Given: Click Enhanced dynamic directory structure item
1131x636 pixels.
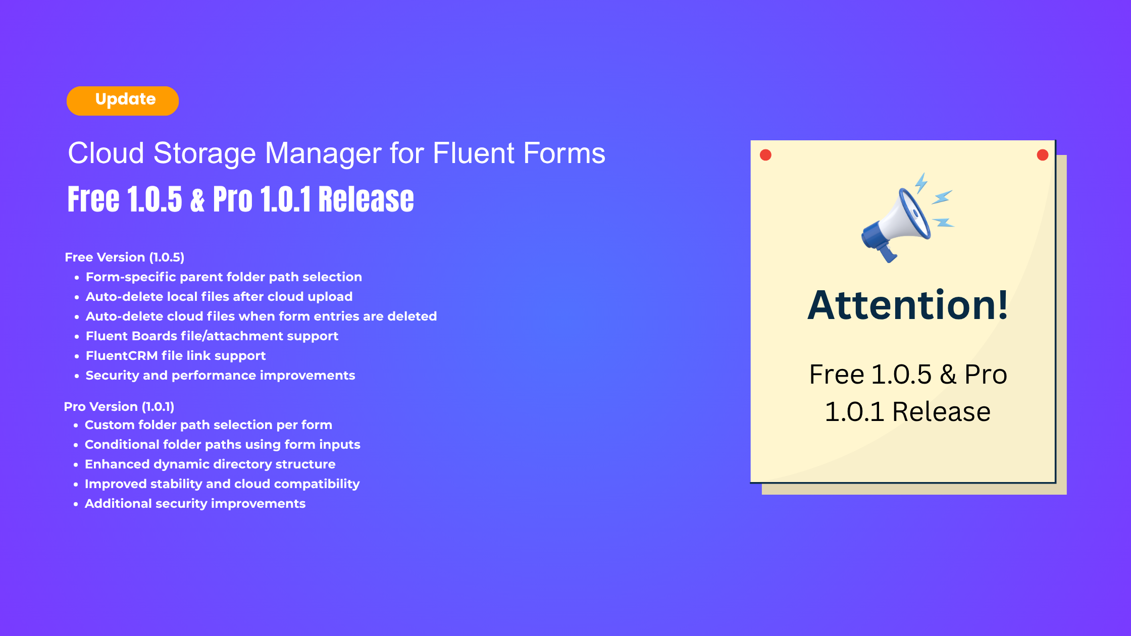Looking at the screenshot, I should point(210,464).
